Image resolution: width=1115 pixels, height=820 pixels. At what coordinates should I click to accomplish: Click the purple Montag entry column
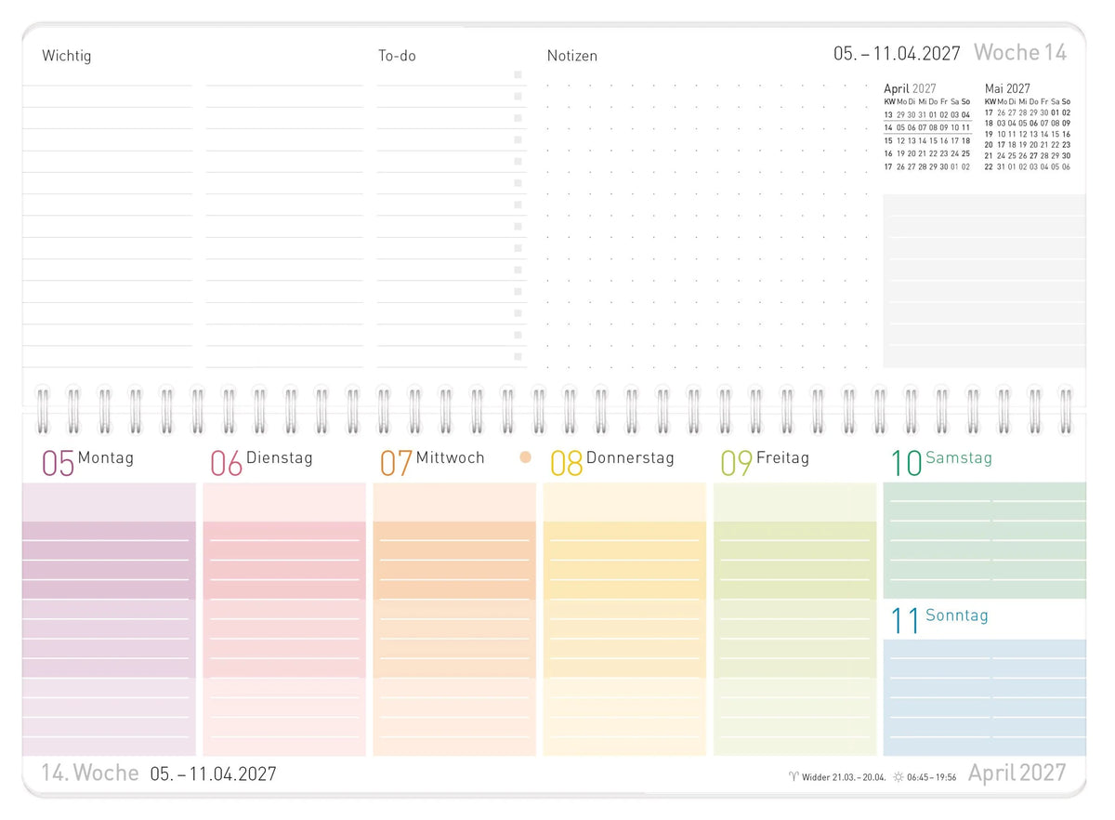click(109, 619)
